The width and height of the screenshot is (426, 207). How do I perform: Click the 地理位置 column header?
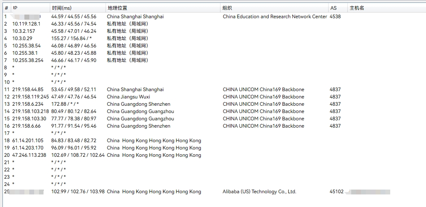click(117, 8)
